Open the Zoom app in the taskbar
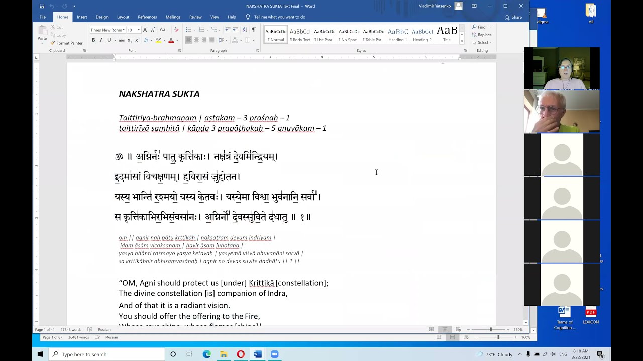643x361 pixels. [x=275, y=354]
